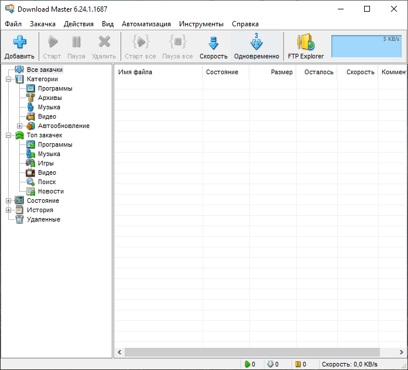Open the Удаленные trash folder
The image size is (408, 370).
tap(43, 219)
